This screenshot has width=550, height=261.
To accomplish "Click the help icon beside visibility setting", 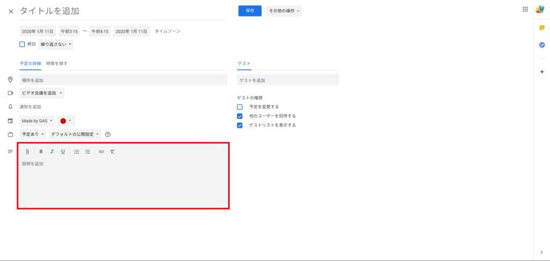I will [x=107, y=134].
